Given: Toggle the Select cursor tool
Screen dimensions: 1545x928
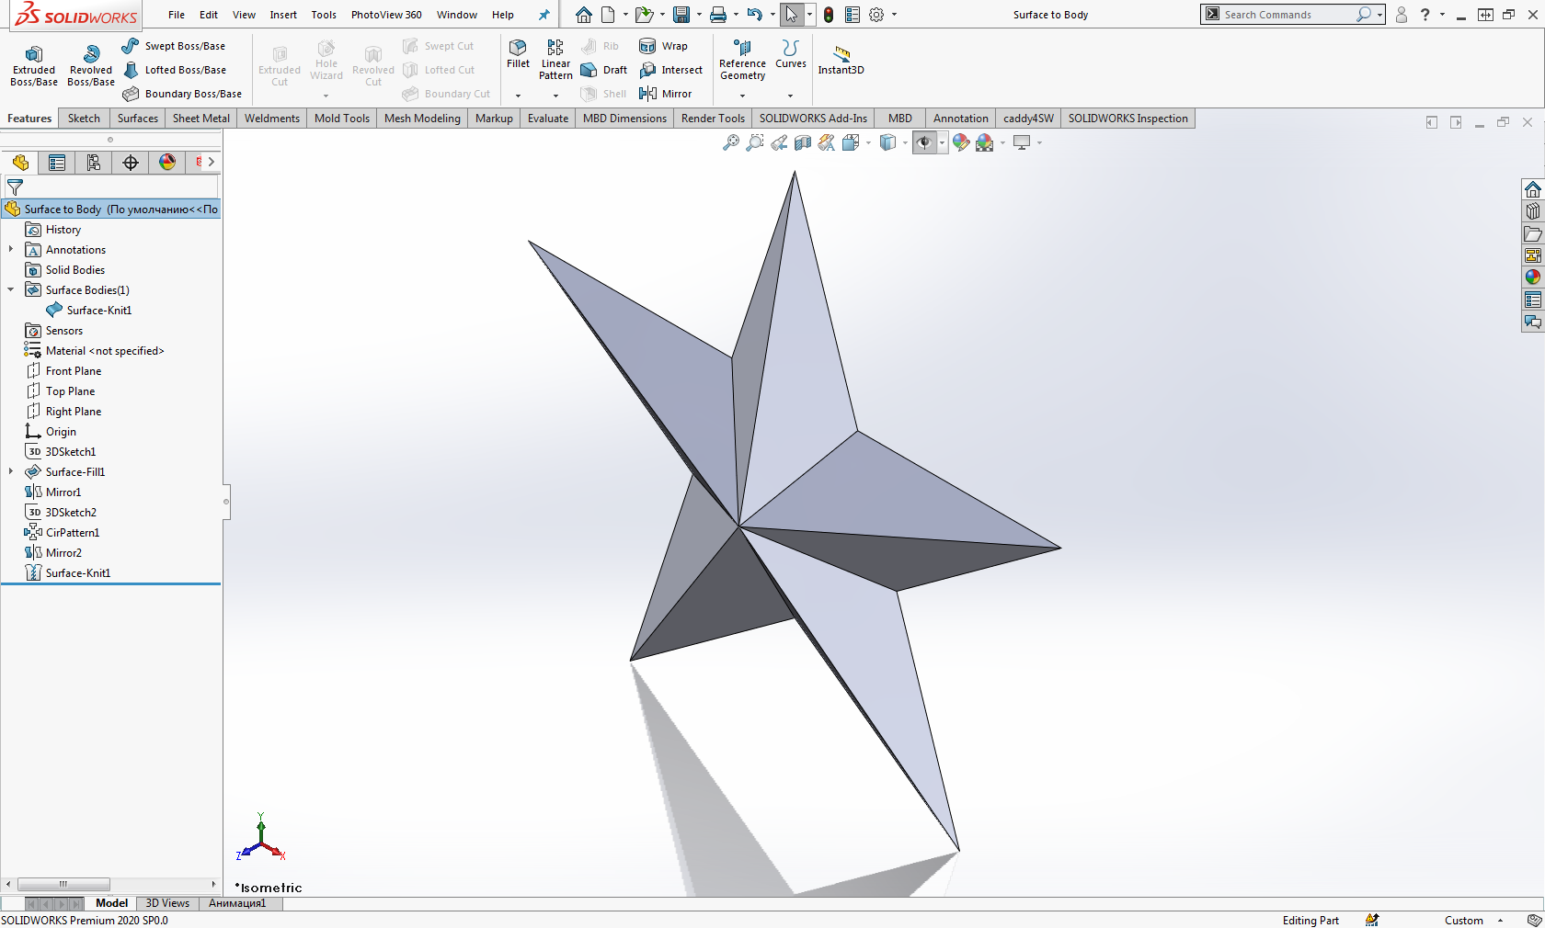Looking at the screenshot, I should (x=791, y=15).
